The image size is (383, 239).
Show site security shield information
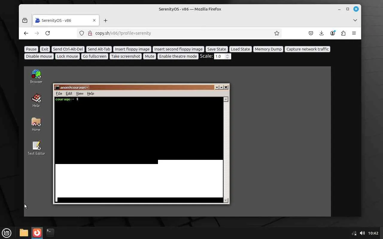click(x=82, y=33)
